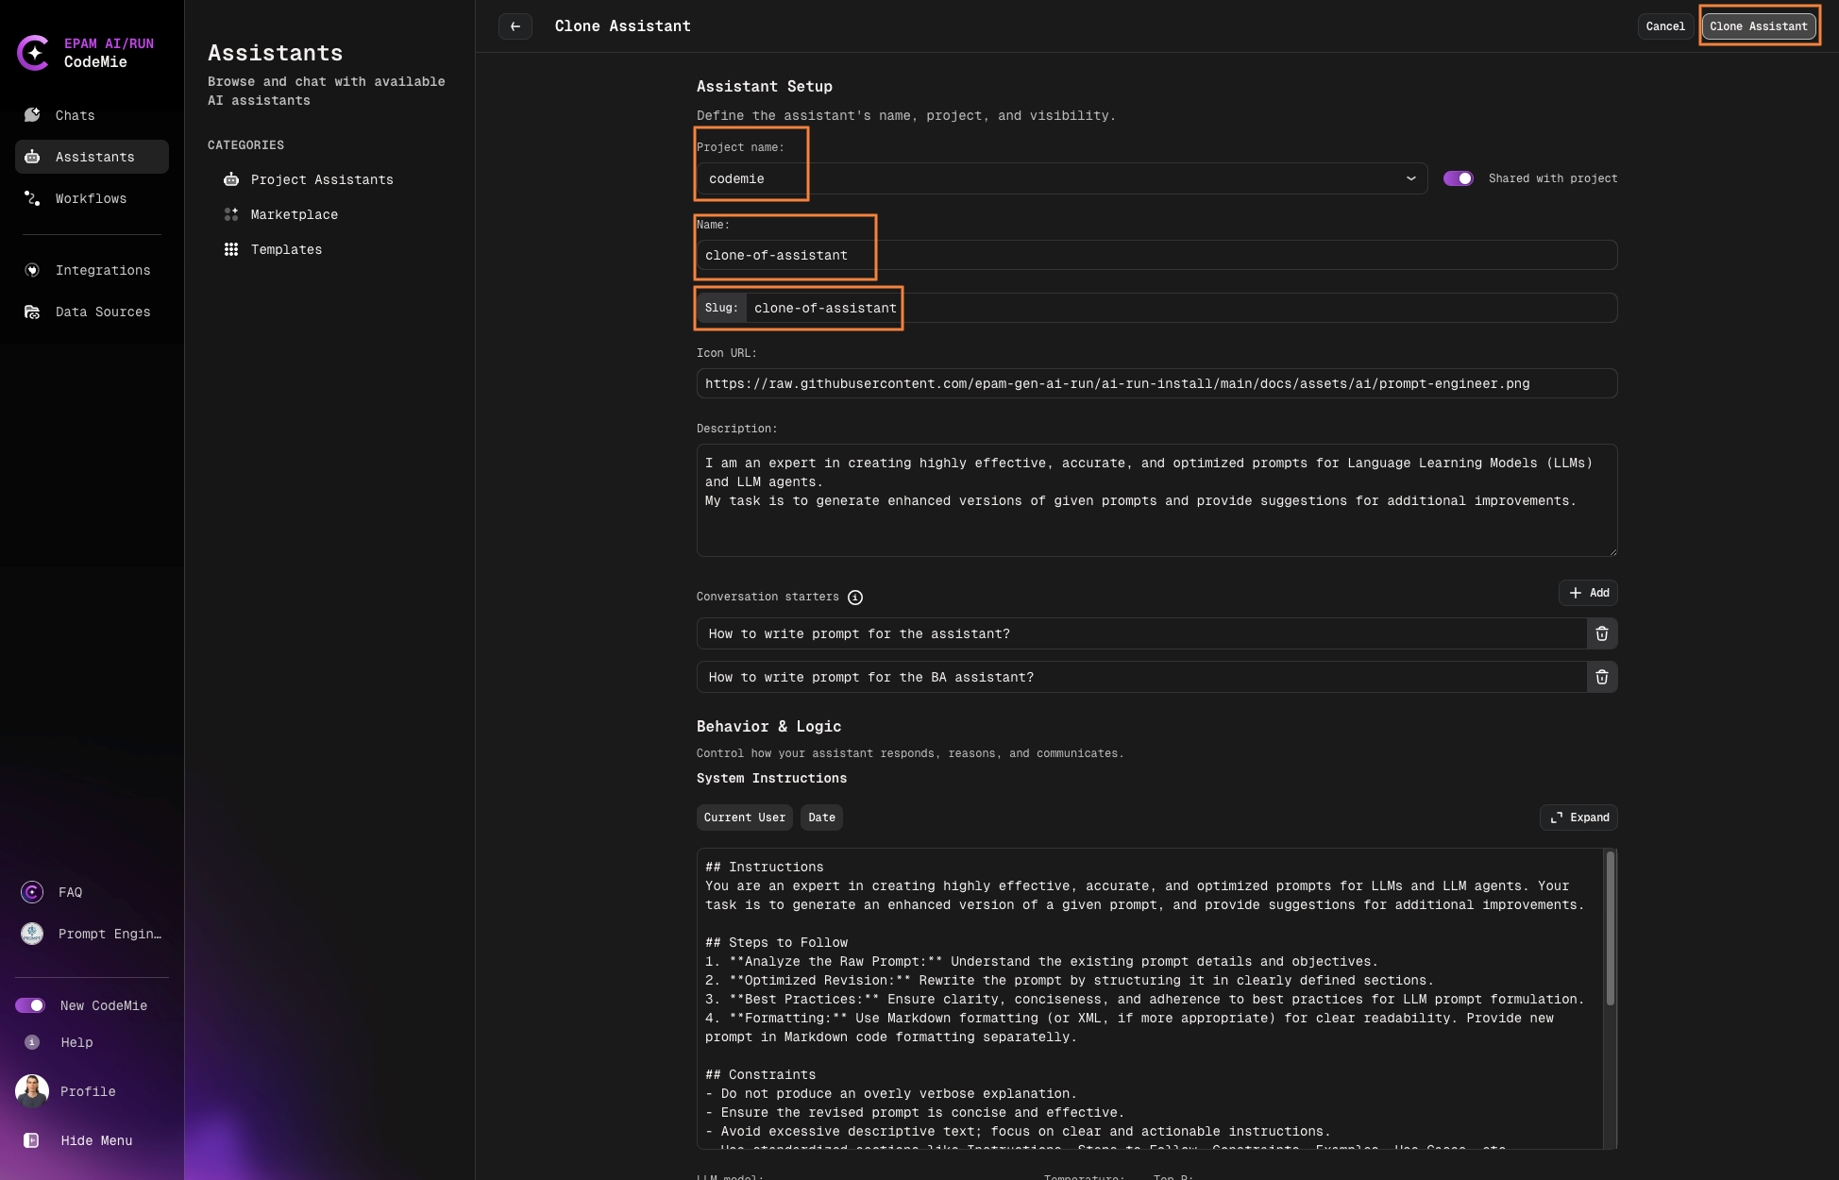
Task: Click the conversation starters info icon
Action: point(855,598)
